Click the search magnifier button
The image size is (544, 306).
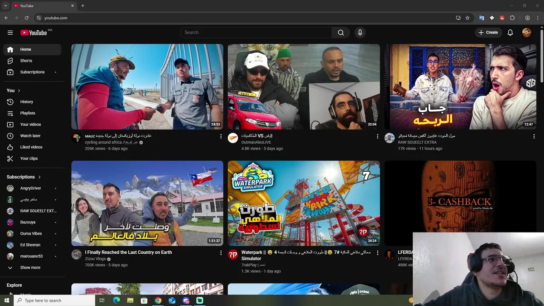(341, 32)
